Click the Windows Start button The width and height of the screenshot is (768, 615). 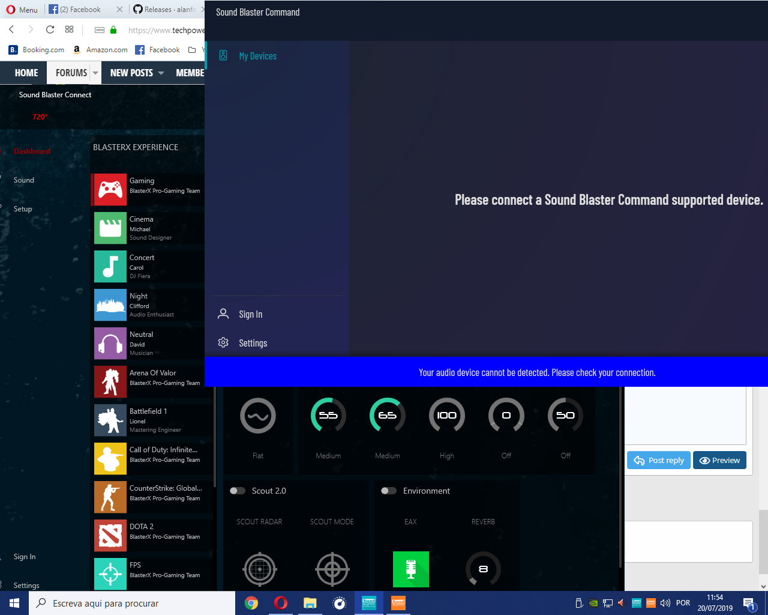(x=14, y=603)
